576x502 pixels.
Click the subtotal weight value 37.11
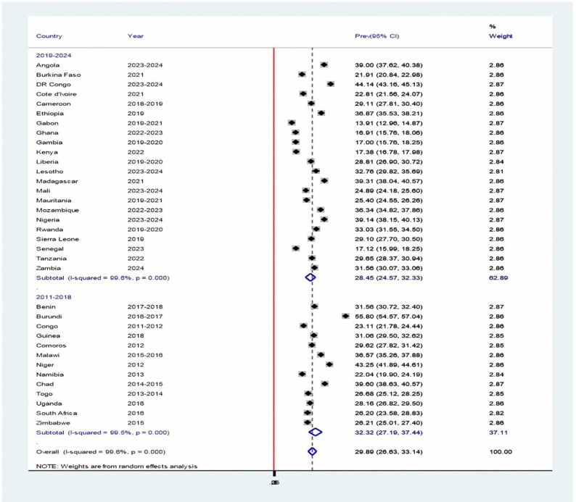[498, 432]
